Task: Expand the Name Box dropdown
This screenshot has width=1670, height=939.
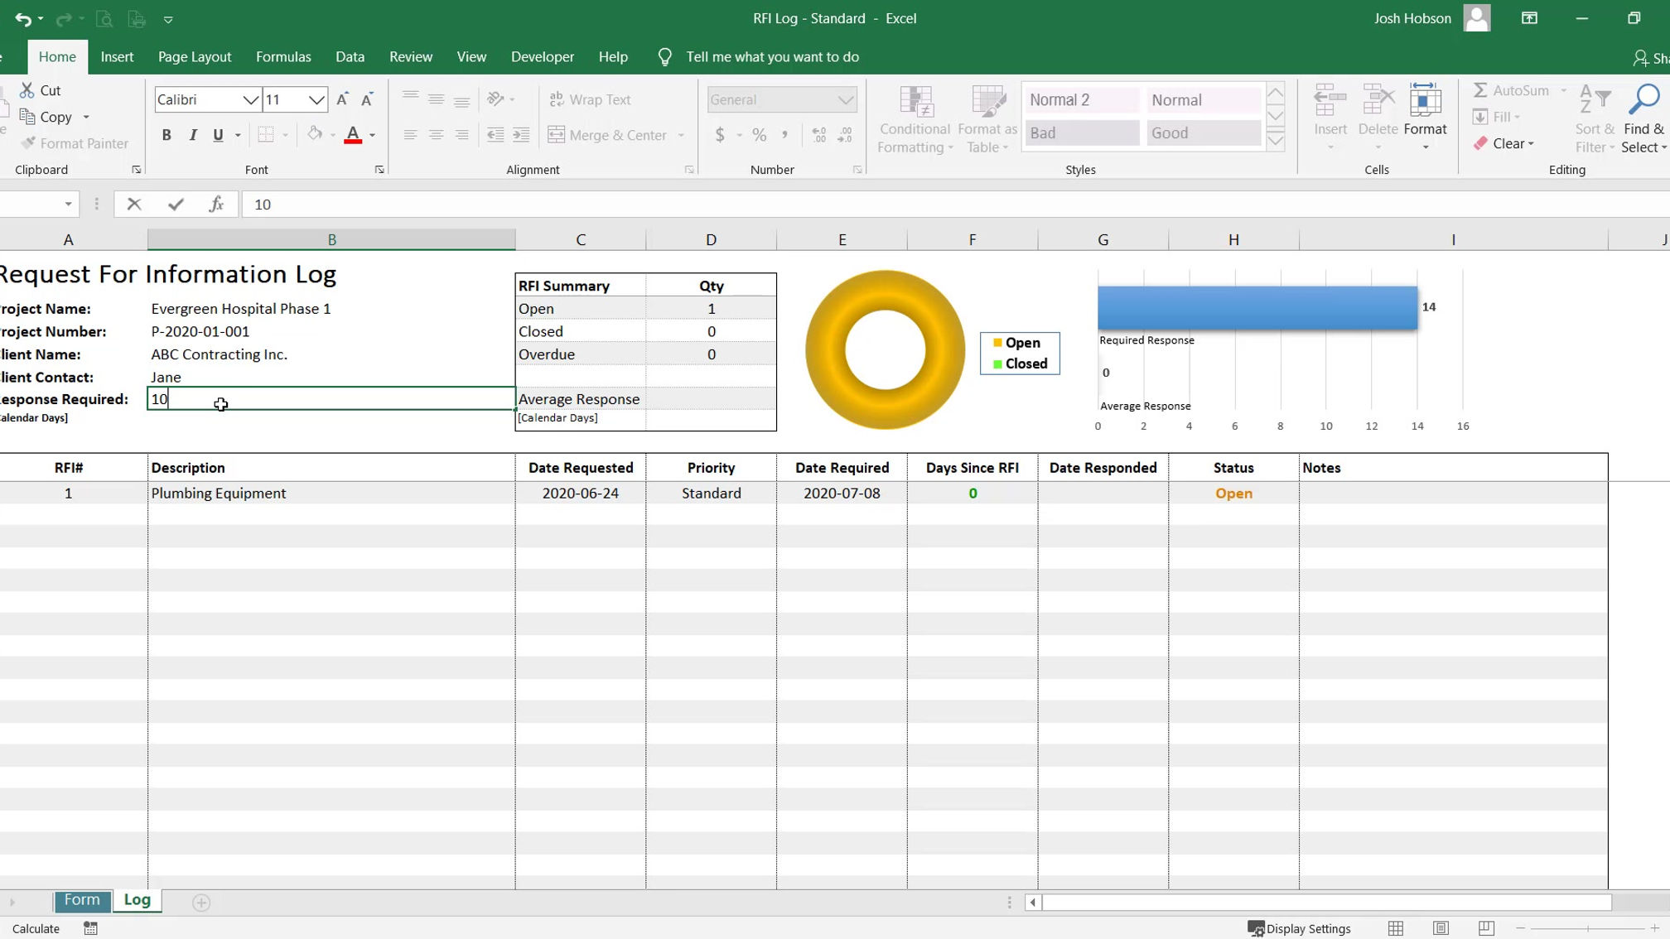Action: click(68, 205)
